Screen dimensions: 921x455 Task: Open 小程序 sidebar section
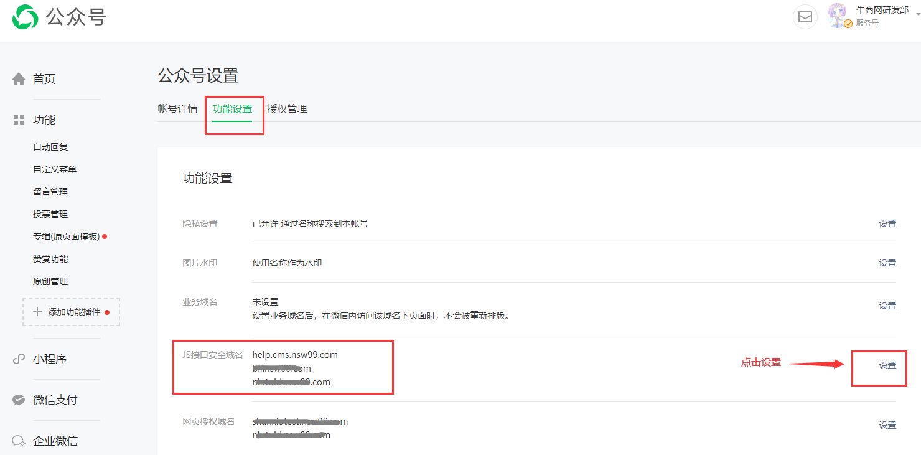click(x=50, y=359)
